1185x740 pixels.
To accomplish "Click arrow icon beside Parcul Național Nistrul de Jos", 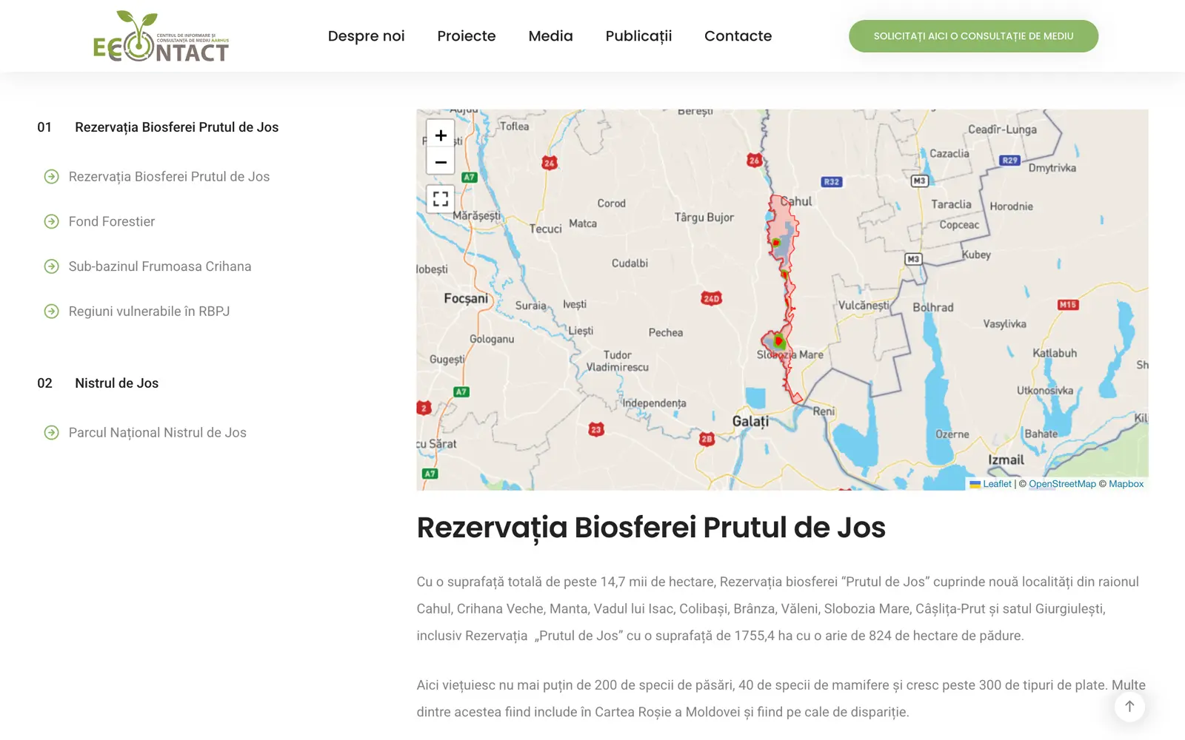I will tap(51, 433).
